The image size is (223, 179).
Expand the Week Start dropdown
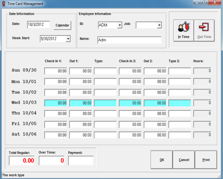[68, 39]
